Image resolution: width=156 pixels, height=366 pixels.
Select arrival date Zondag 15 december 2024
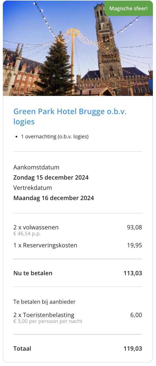coord(51,178)
